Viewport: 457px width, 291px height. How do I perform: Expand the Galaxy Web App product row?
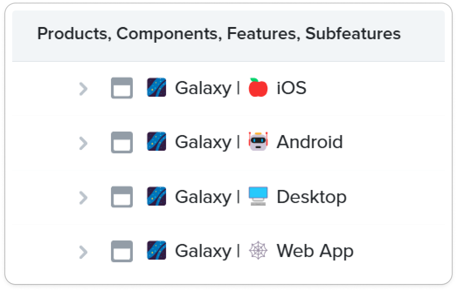(x=83, y=252)
